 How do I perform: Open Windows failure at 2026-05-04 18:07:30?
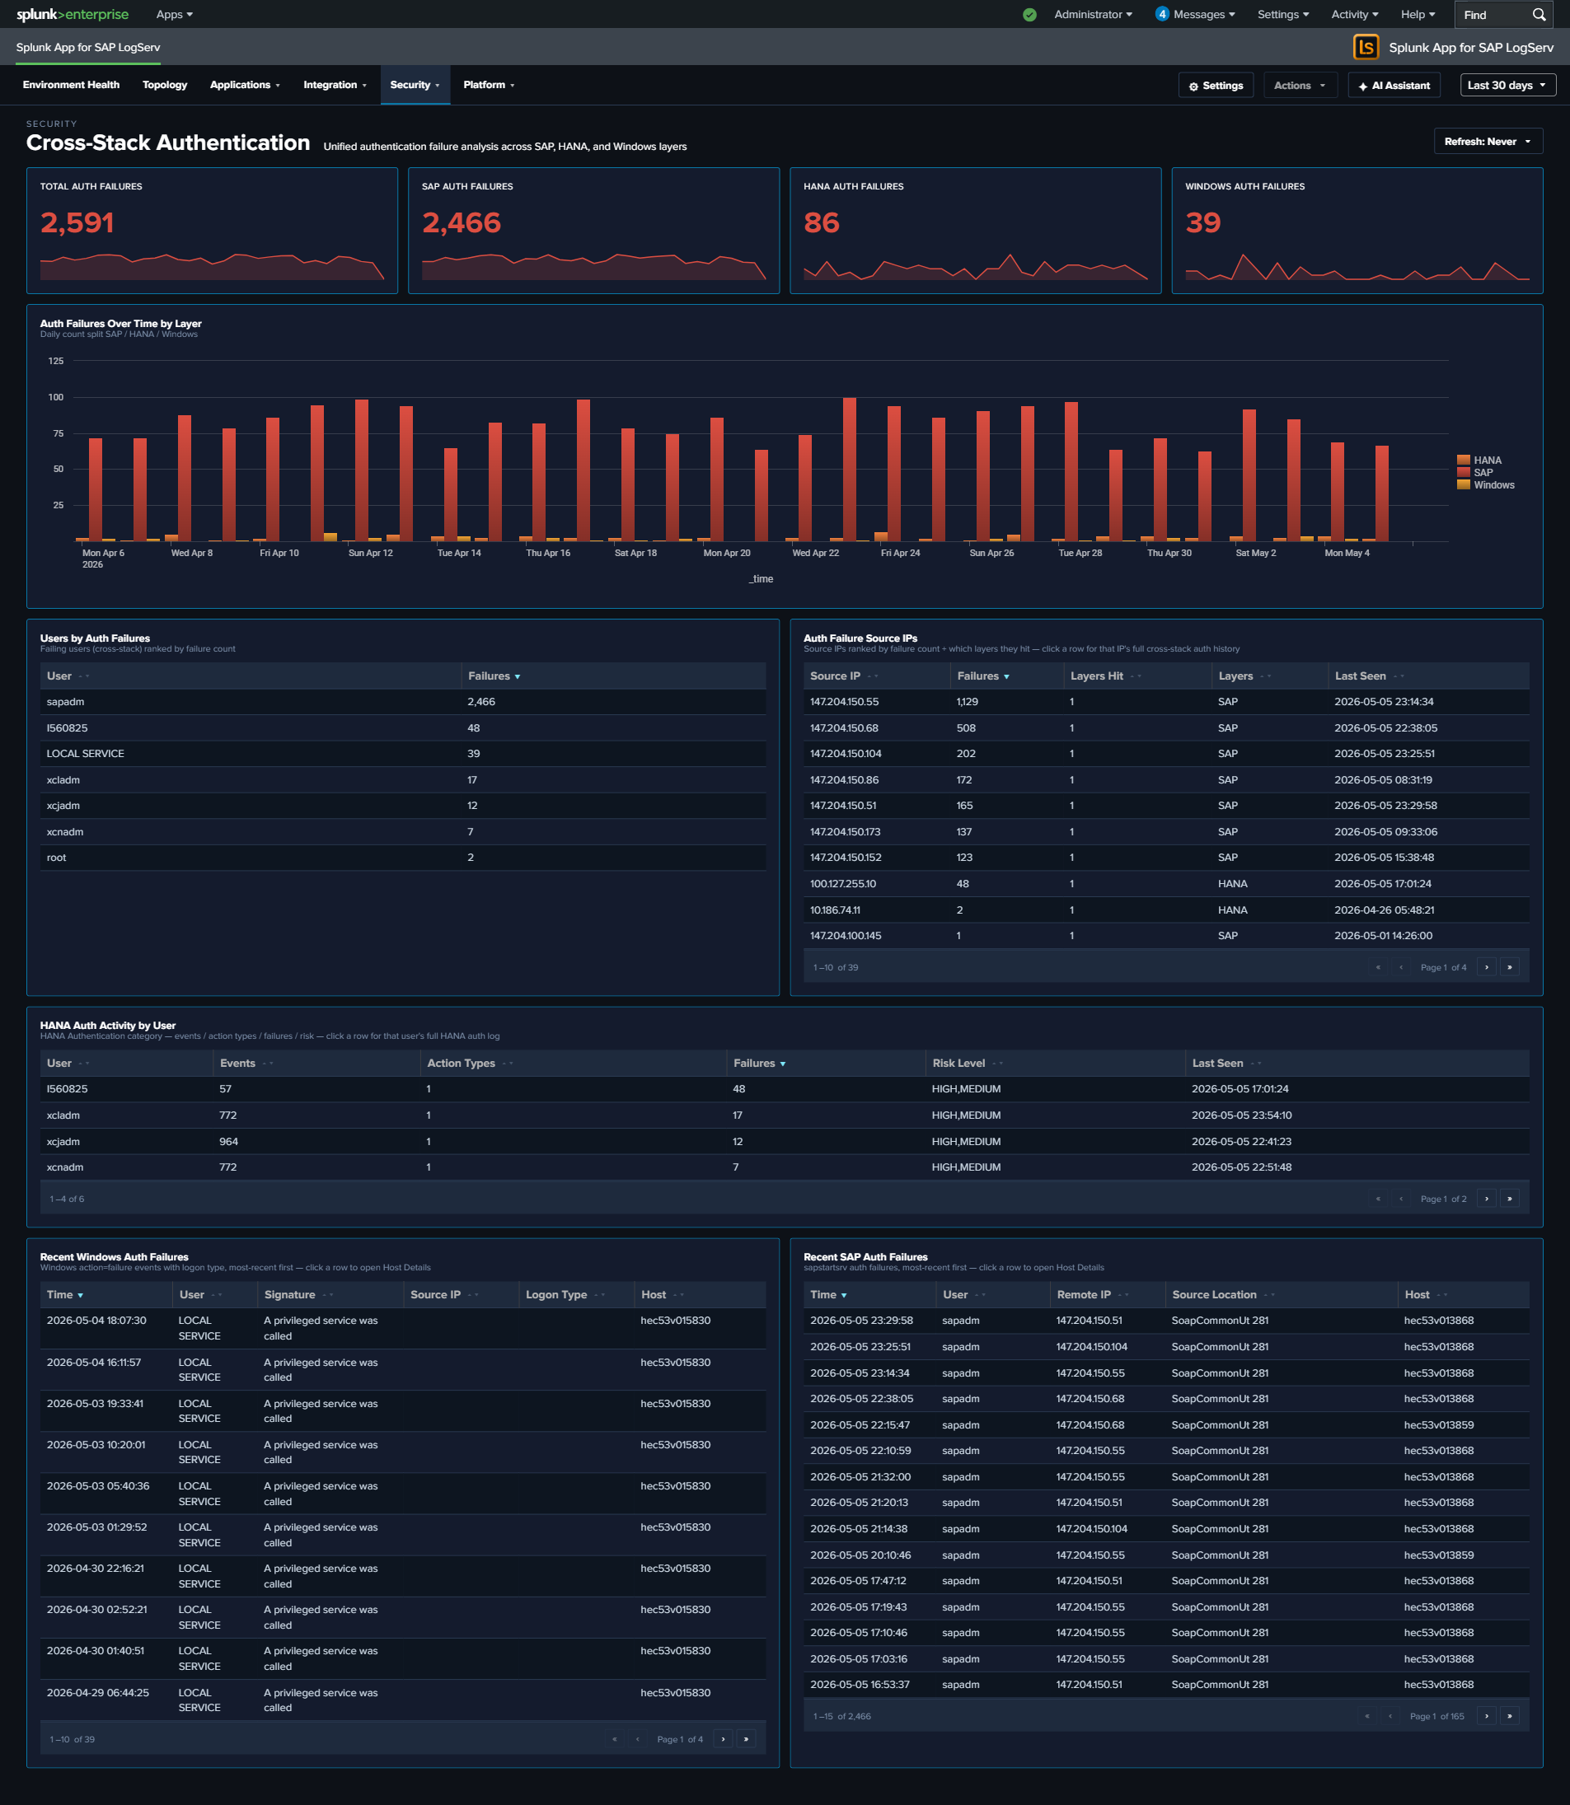click(403, 1328)
